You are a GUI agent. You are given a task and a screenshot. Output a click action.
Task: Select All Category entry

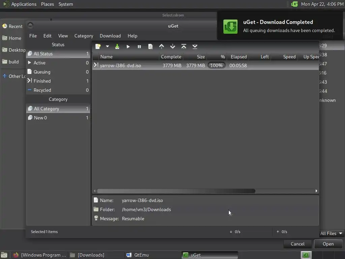58,109
